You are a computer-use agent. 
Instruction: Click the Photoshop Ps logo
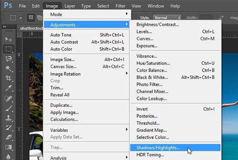click(8, 5)
